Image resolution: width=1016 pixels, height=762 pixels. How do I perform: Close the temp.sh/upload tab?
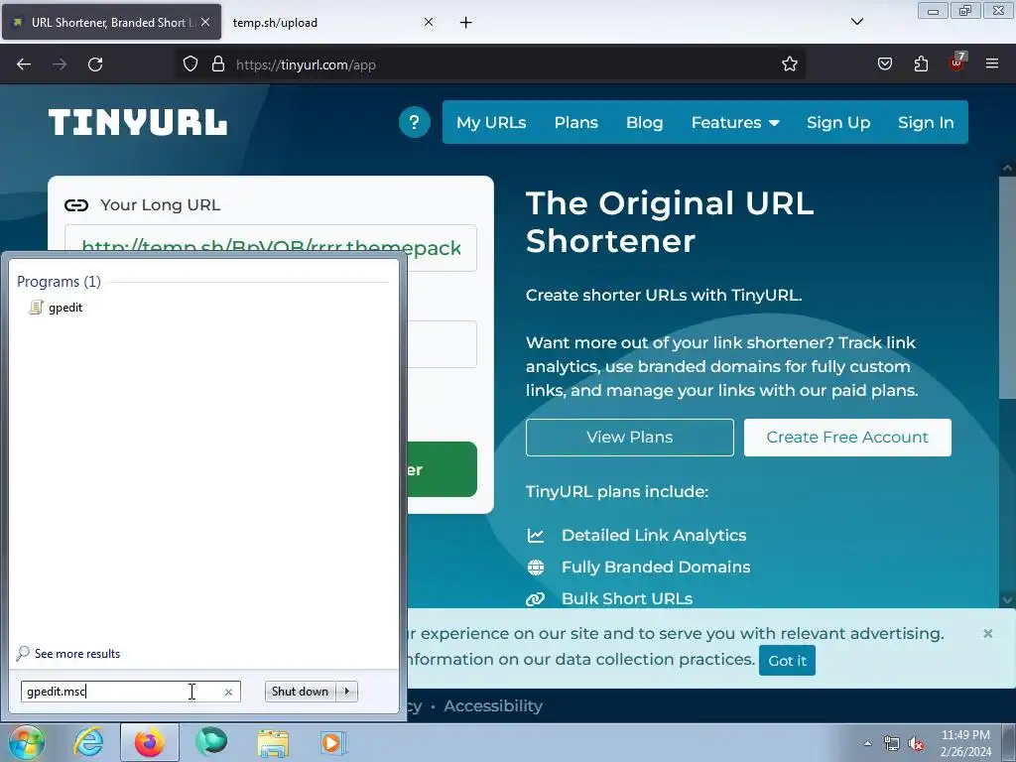[x=429, y=22]
